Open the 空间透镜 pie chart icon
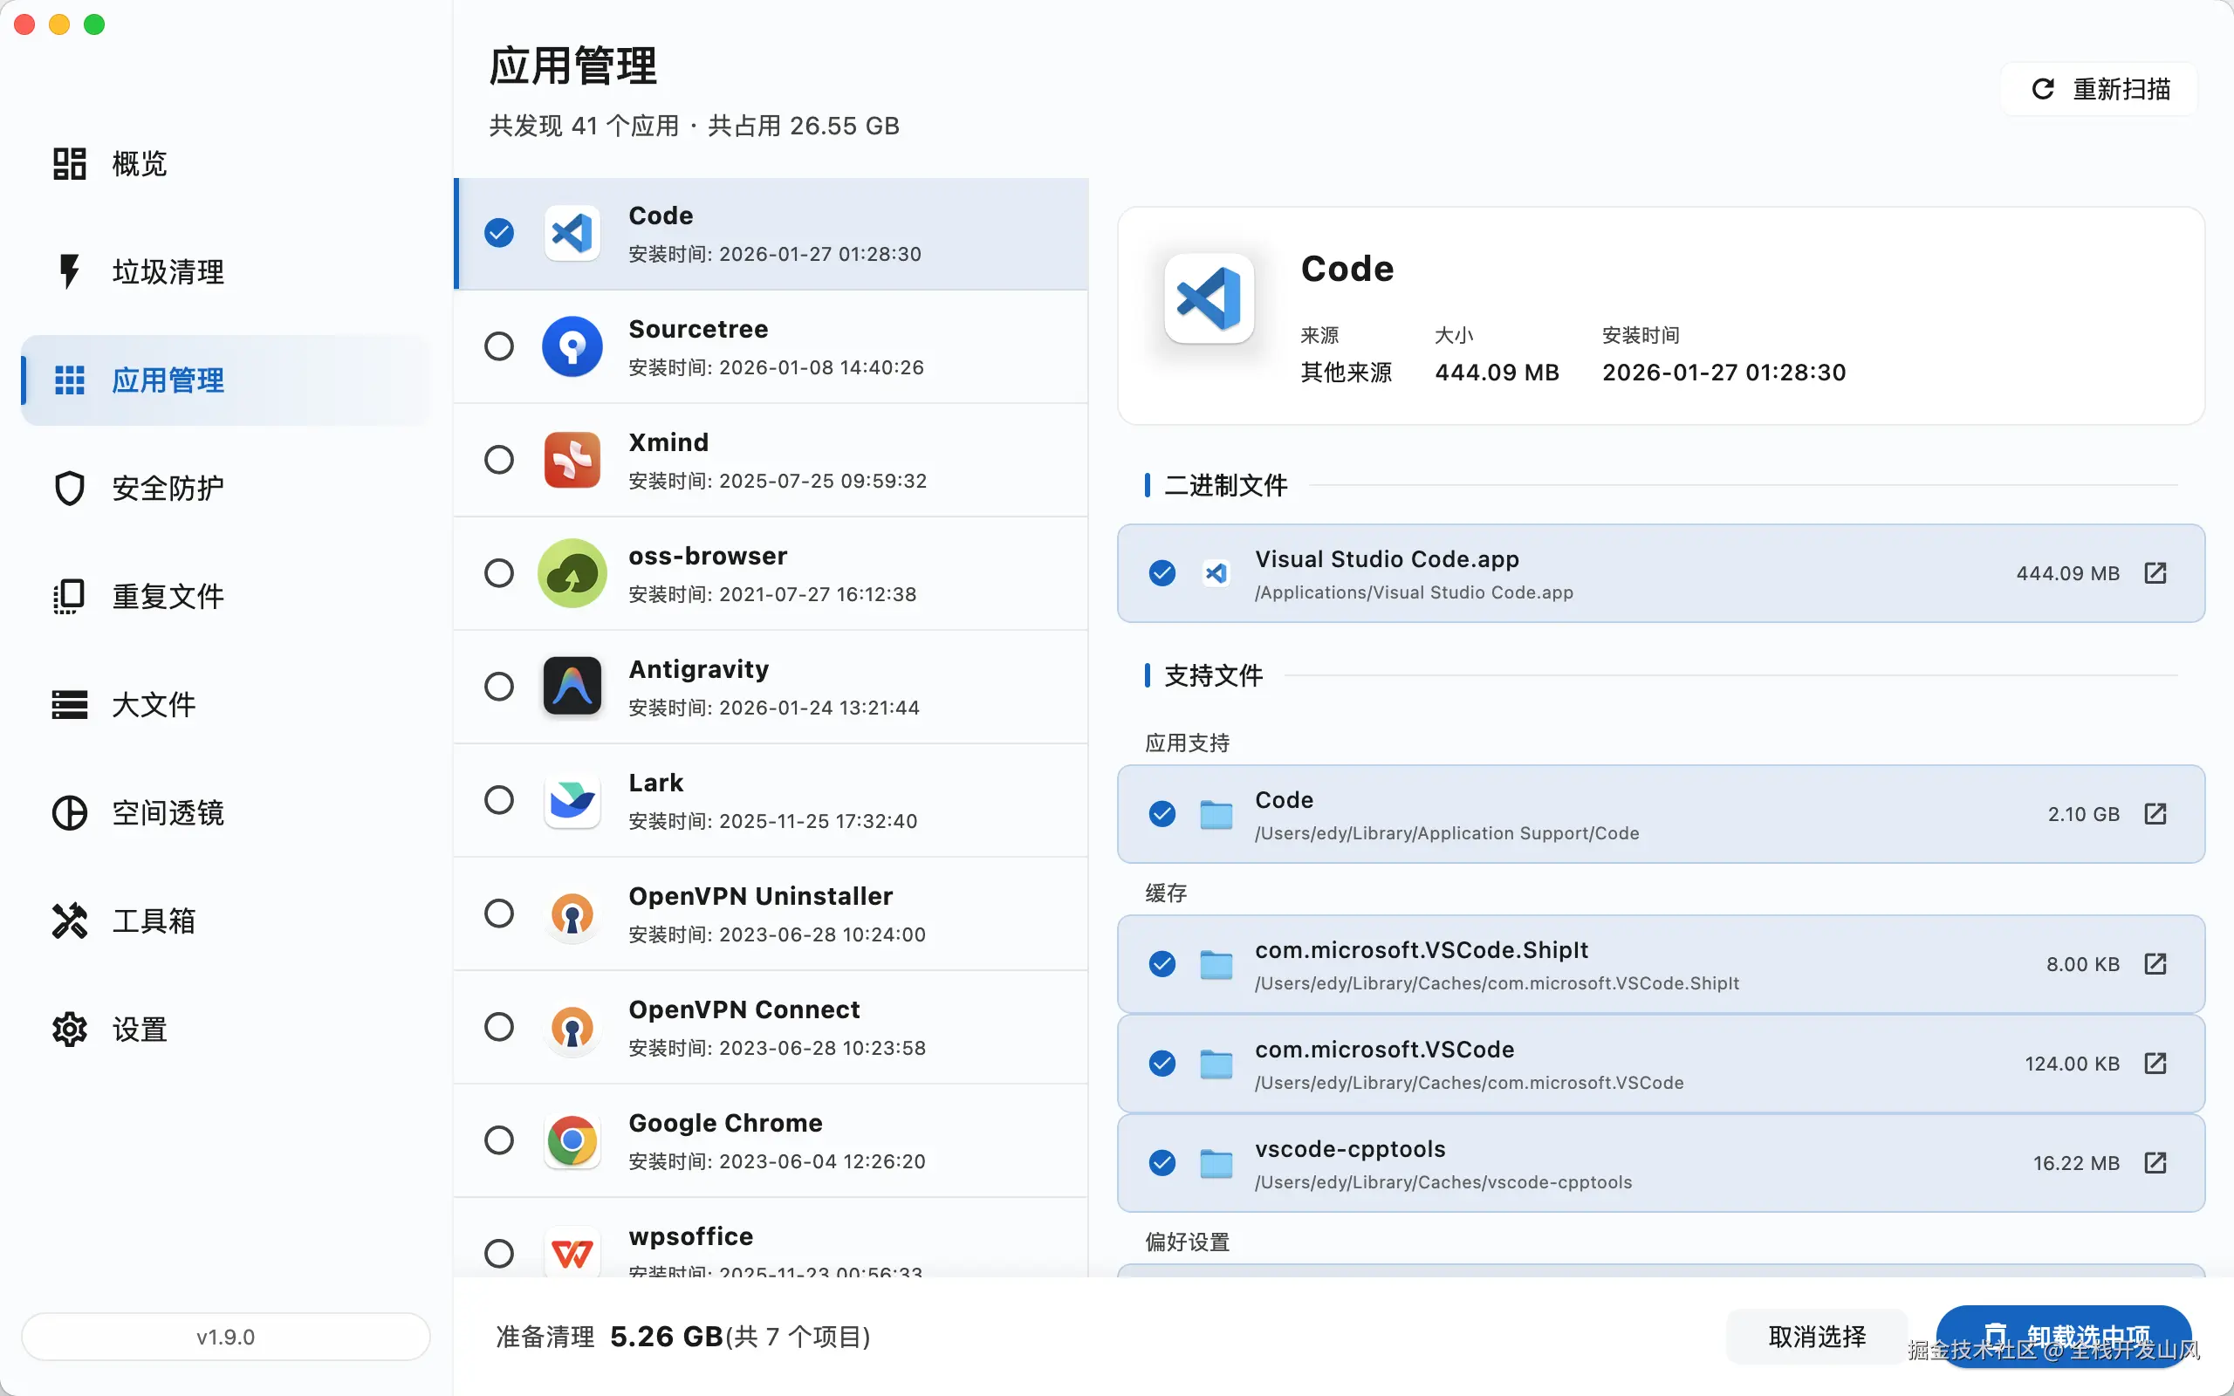Image resolution: width=2234 pixels, height=1396 pixels. [69, 812]
